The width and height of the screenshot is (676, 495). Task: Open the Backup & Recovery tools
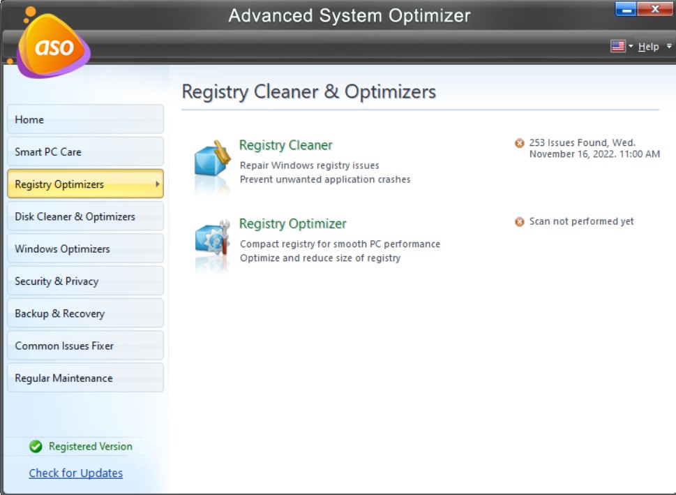point(85,313)
